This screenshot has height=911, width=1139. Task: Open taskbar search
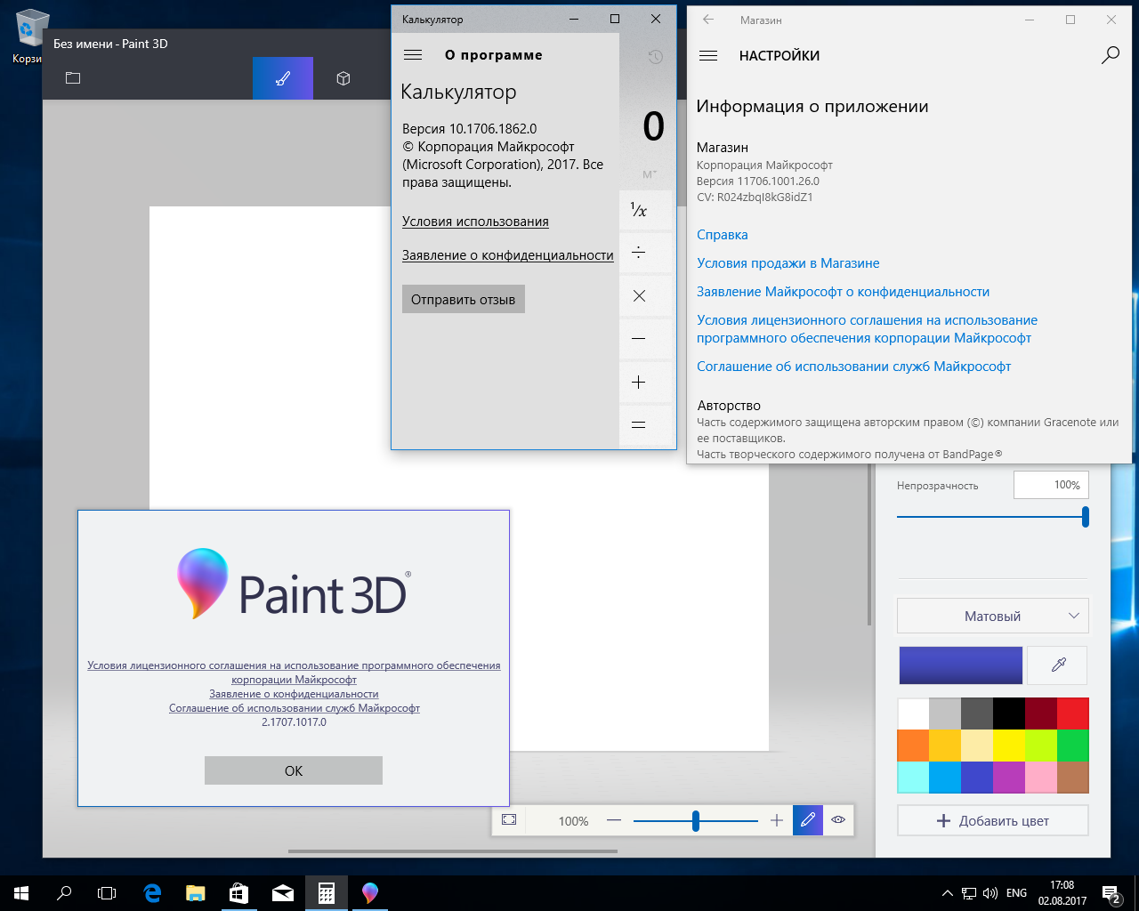click(64, 893)
